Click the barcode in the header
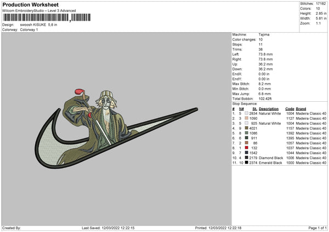329x232 pixels. [x=47, y=18]
